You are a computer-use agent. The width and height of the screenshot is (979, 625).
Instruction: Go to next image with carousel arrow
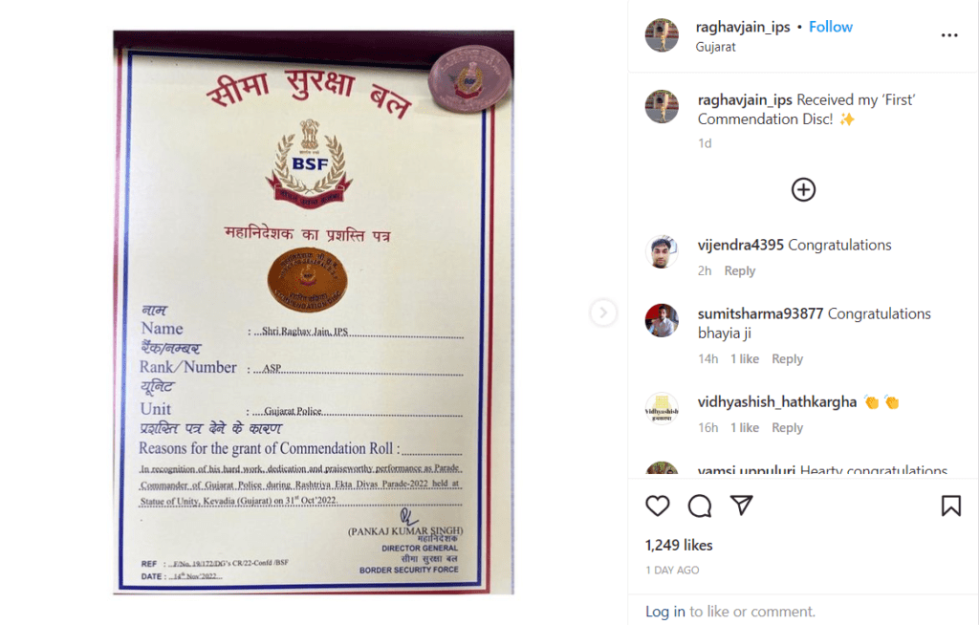pyautogui.click(x=603, y=312)
